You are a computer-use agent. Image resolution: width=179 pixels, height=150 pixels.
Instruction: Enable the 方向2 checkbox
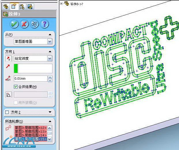point(7,112)
